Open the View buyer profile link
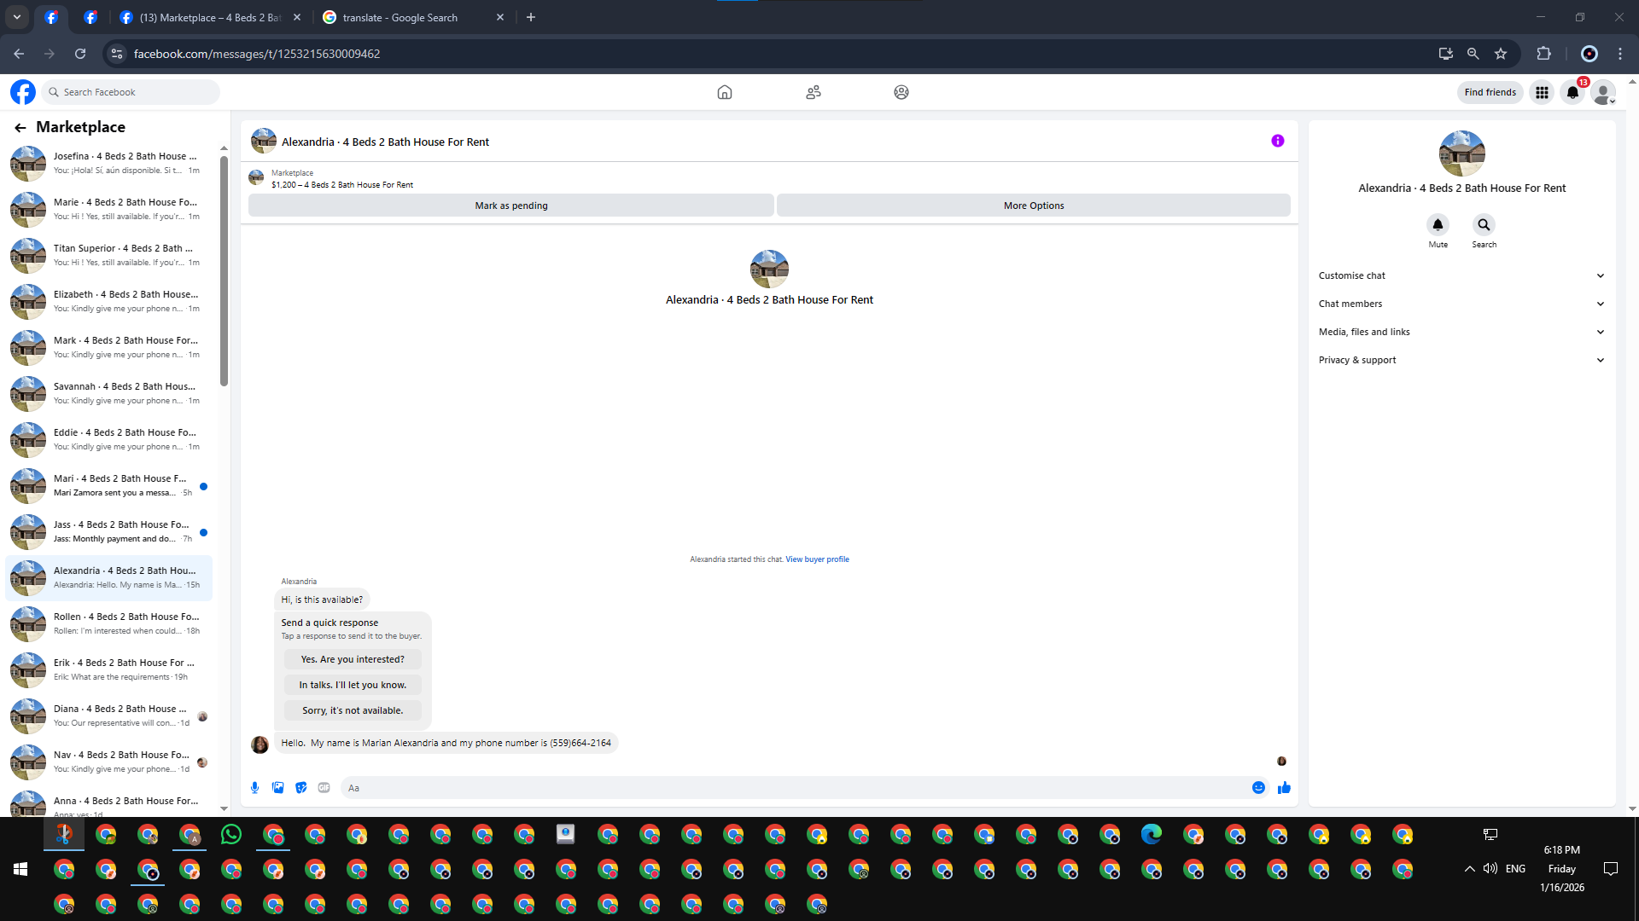This screenshot has width=1639, height=921. tap(817, 559)
